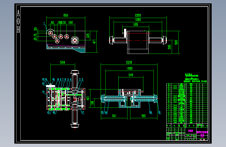Click the hatched base section of housing
Screen dimensions: 226x147
[79, 50]
